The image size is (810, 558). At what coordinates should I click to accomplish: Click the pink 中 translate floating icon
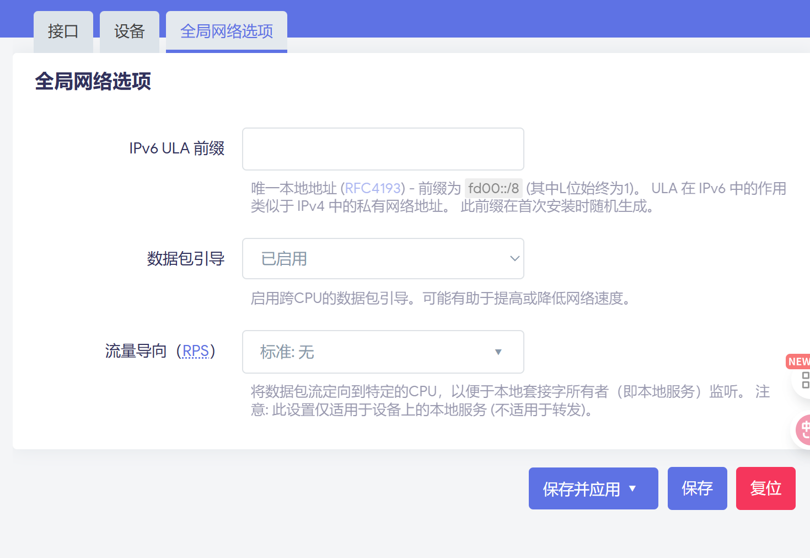pyautogui.click(x=804, y=429)
